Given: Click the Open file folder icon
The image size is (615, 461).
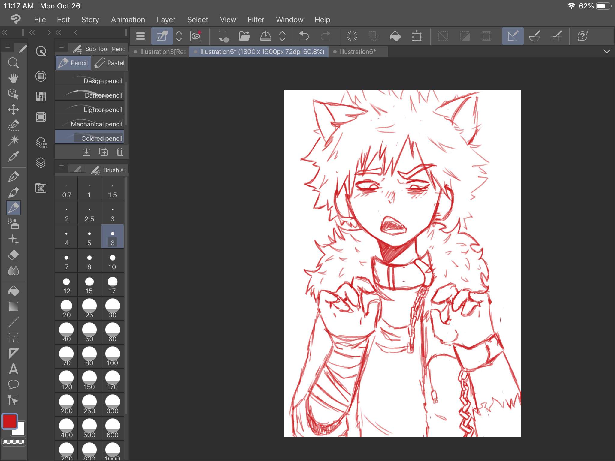Looking at the screenshot, I should pyautogui.click(x=244, y=36).
